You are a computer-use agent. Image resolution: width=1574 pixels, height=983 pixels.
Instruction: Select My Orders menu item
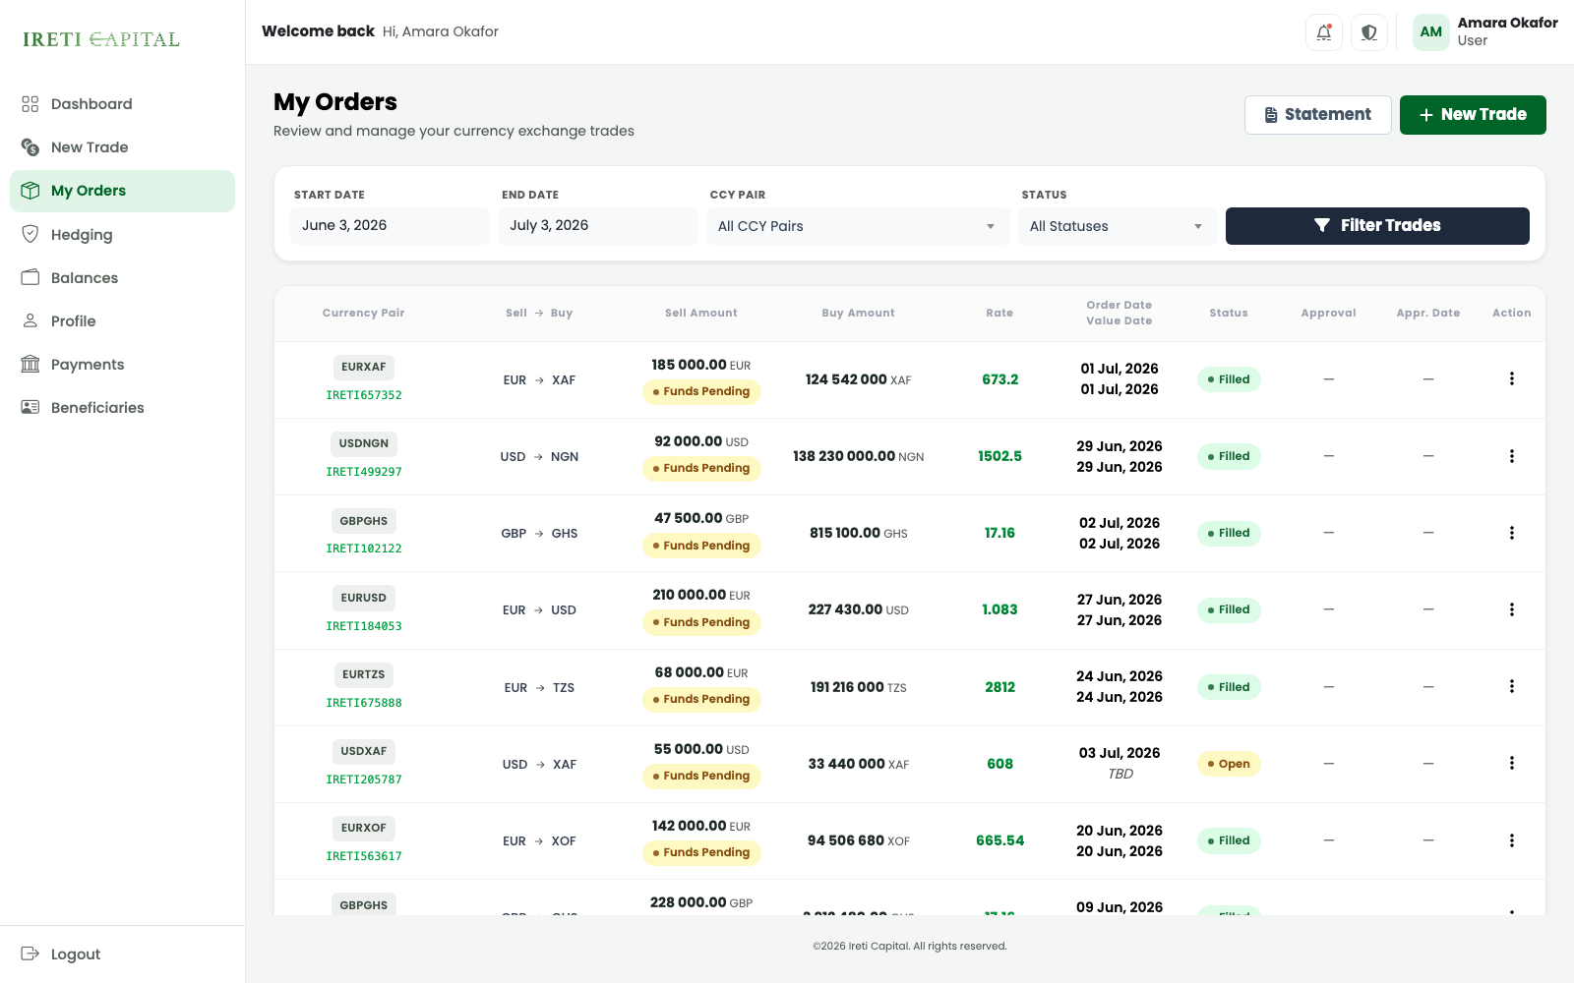coord(122,191)
